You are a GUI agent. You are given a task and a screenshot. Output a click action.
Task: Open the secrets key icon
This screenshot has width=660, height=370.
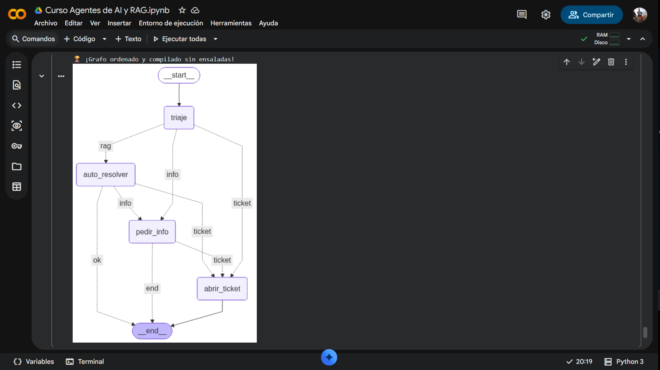tap(16, 146)
